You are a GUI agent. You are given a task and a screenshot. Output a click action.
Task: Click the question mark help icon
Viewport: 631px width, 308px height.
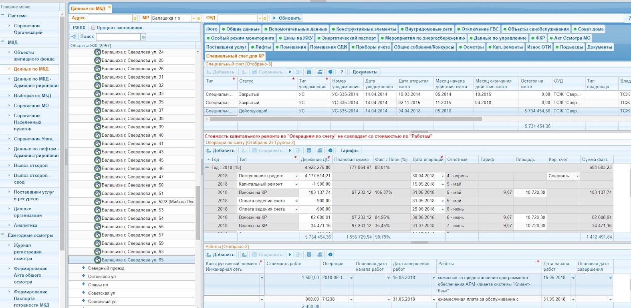coord(341,72)
